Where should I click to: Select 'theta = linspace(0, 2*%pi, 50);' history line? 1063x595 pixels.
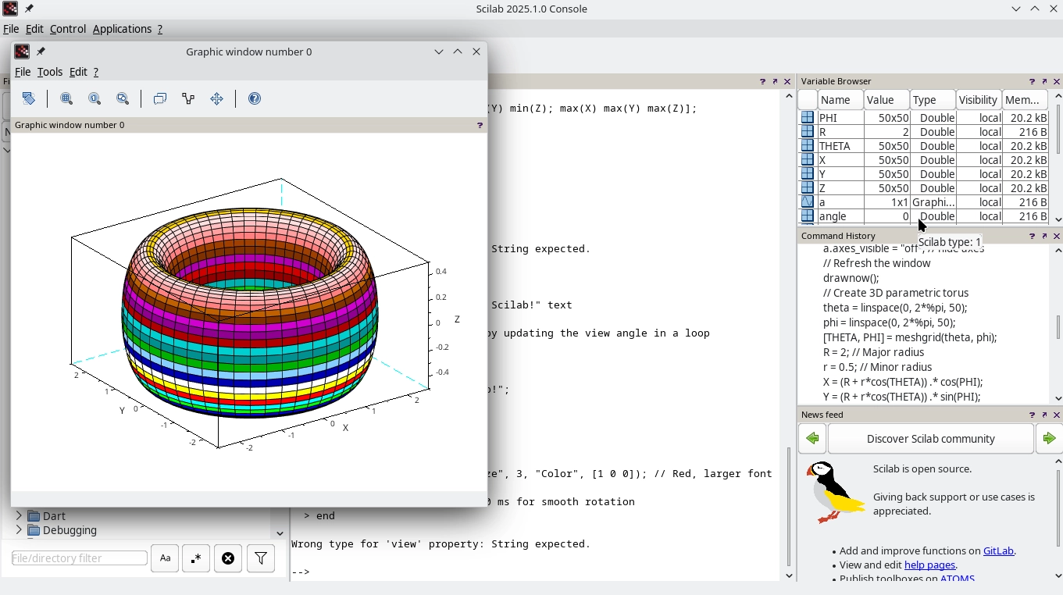[x=895, y=308]
